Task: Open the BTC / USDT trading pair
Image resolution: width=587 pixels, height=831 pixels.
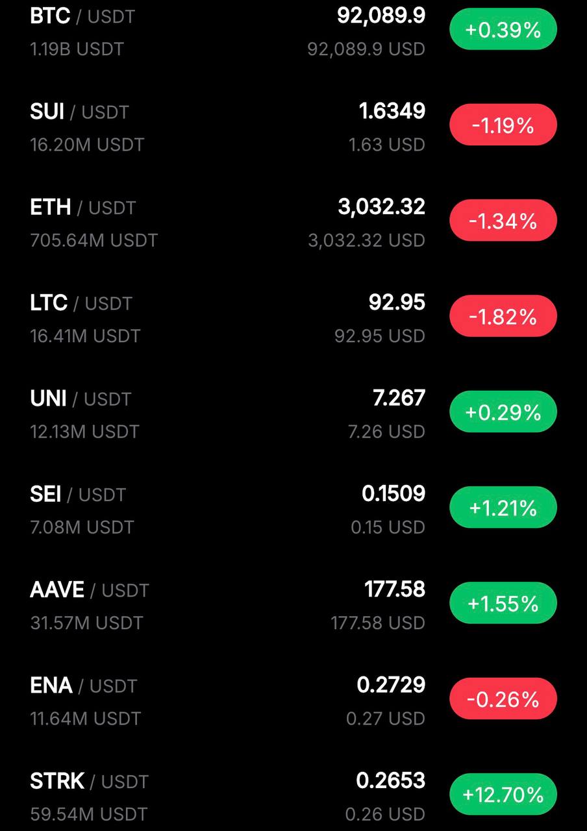Action: pyautogui.click(x=82, y=16)
